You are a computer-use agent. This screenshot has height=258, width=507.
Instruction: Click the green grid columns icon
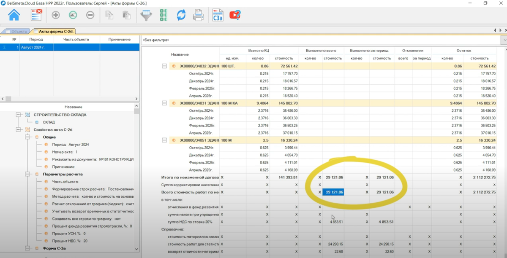(x=164, y=15)
